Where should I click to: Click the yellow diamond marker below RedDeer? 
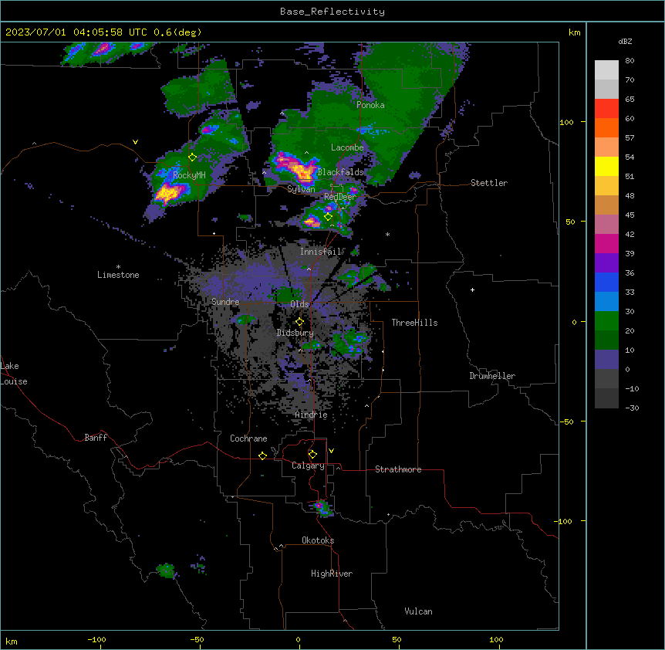(329, 217)
